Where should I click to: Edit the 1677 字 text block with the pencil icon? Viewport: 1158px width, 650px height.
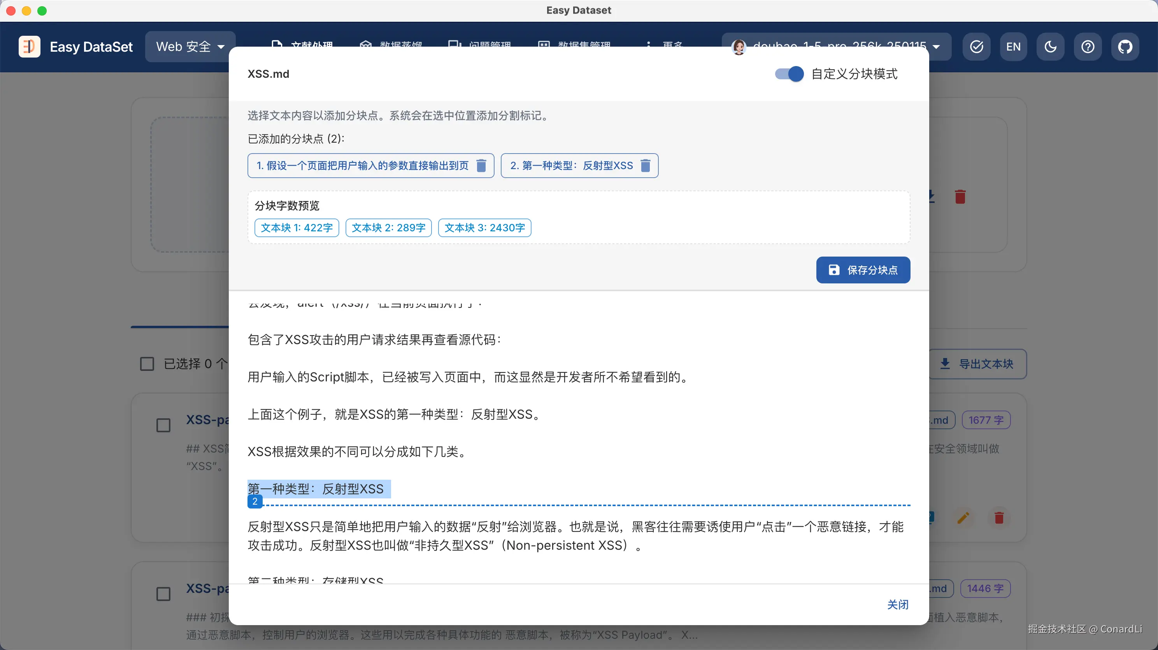tap(963, 517)
